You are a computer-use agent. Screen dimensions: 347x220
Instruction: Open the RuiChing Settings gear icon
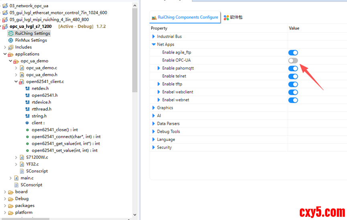(11, 33)
